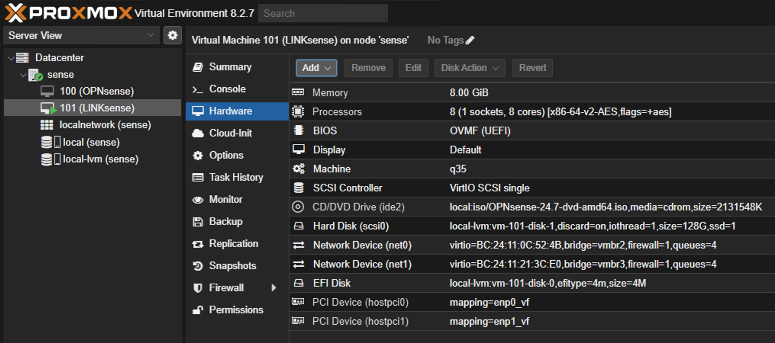Select the Hardware tab
Screen dimensions: 775x343
click(237, 111)
